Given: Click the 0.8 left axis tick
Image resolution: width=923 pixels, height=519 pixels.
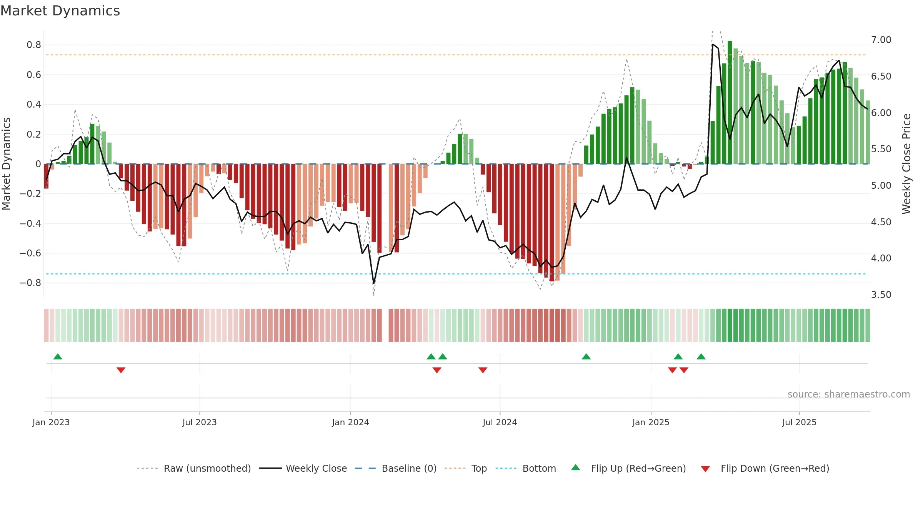Looking at the screenshot, I should coord(34,45).
